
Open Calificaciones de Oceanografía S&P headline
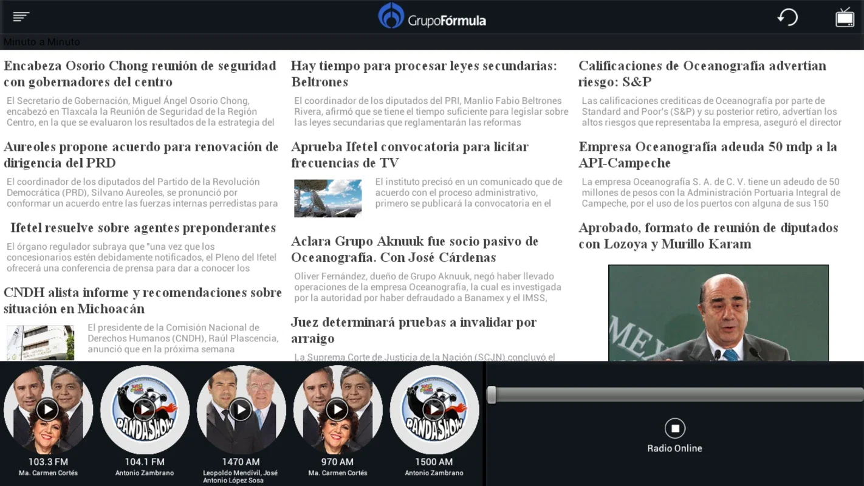click(x=702, y=74)
